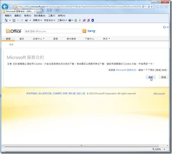Open the 工具(T) menu in the menu bar
Screen dimensions: 172x154
pyautogui.click(x=52, y=15)
